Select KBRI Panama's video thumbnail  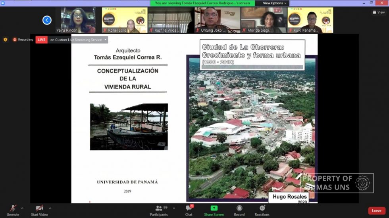click(x=310, y=20)
